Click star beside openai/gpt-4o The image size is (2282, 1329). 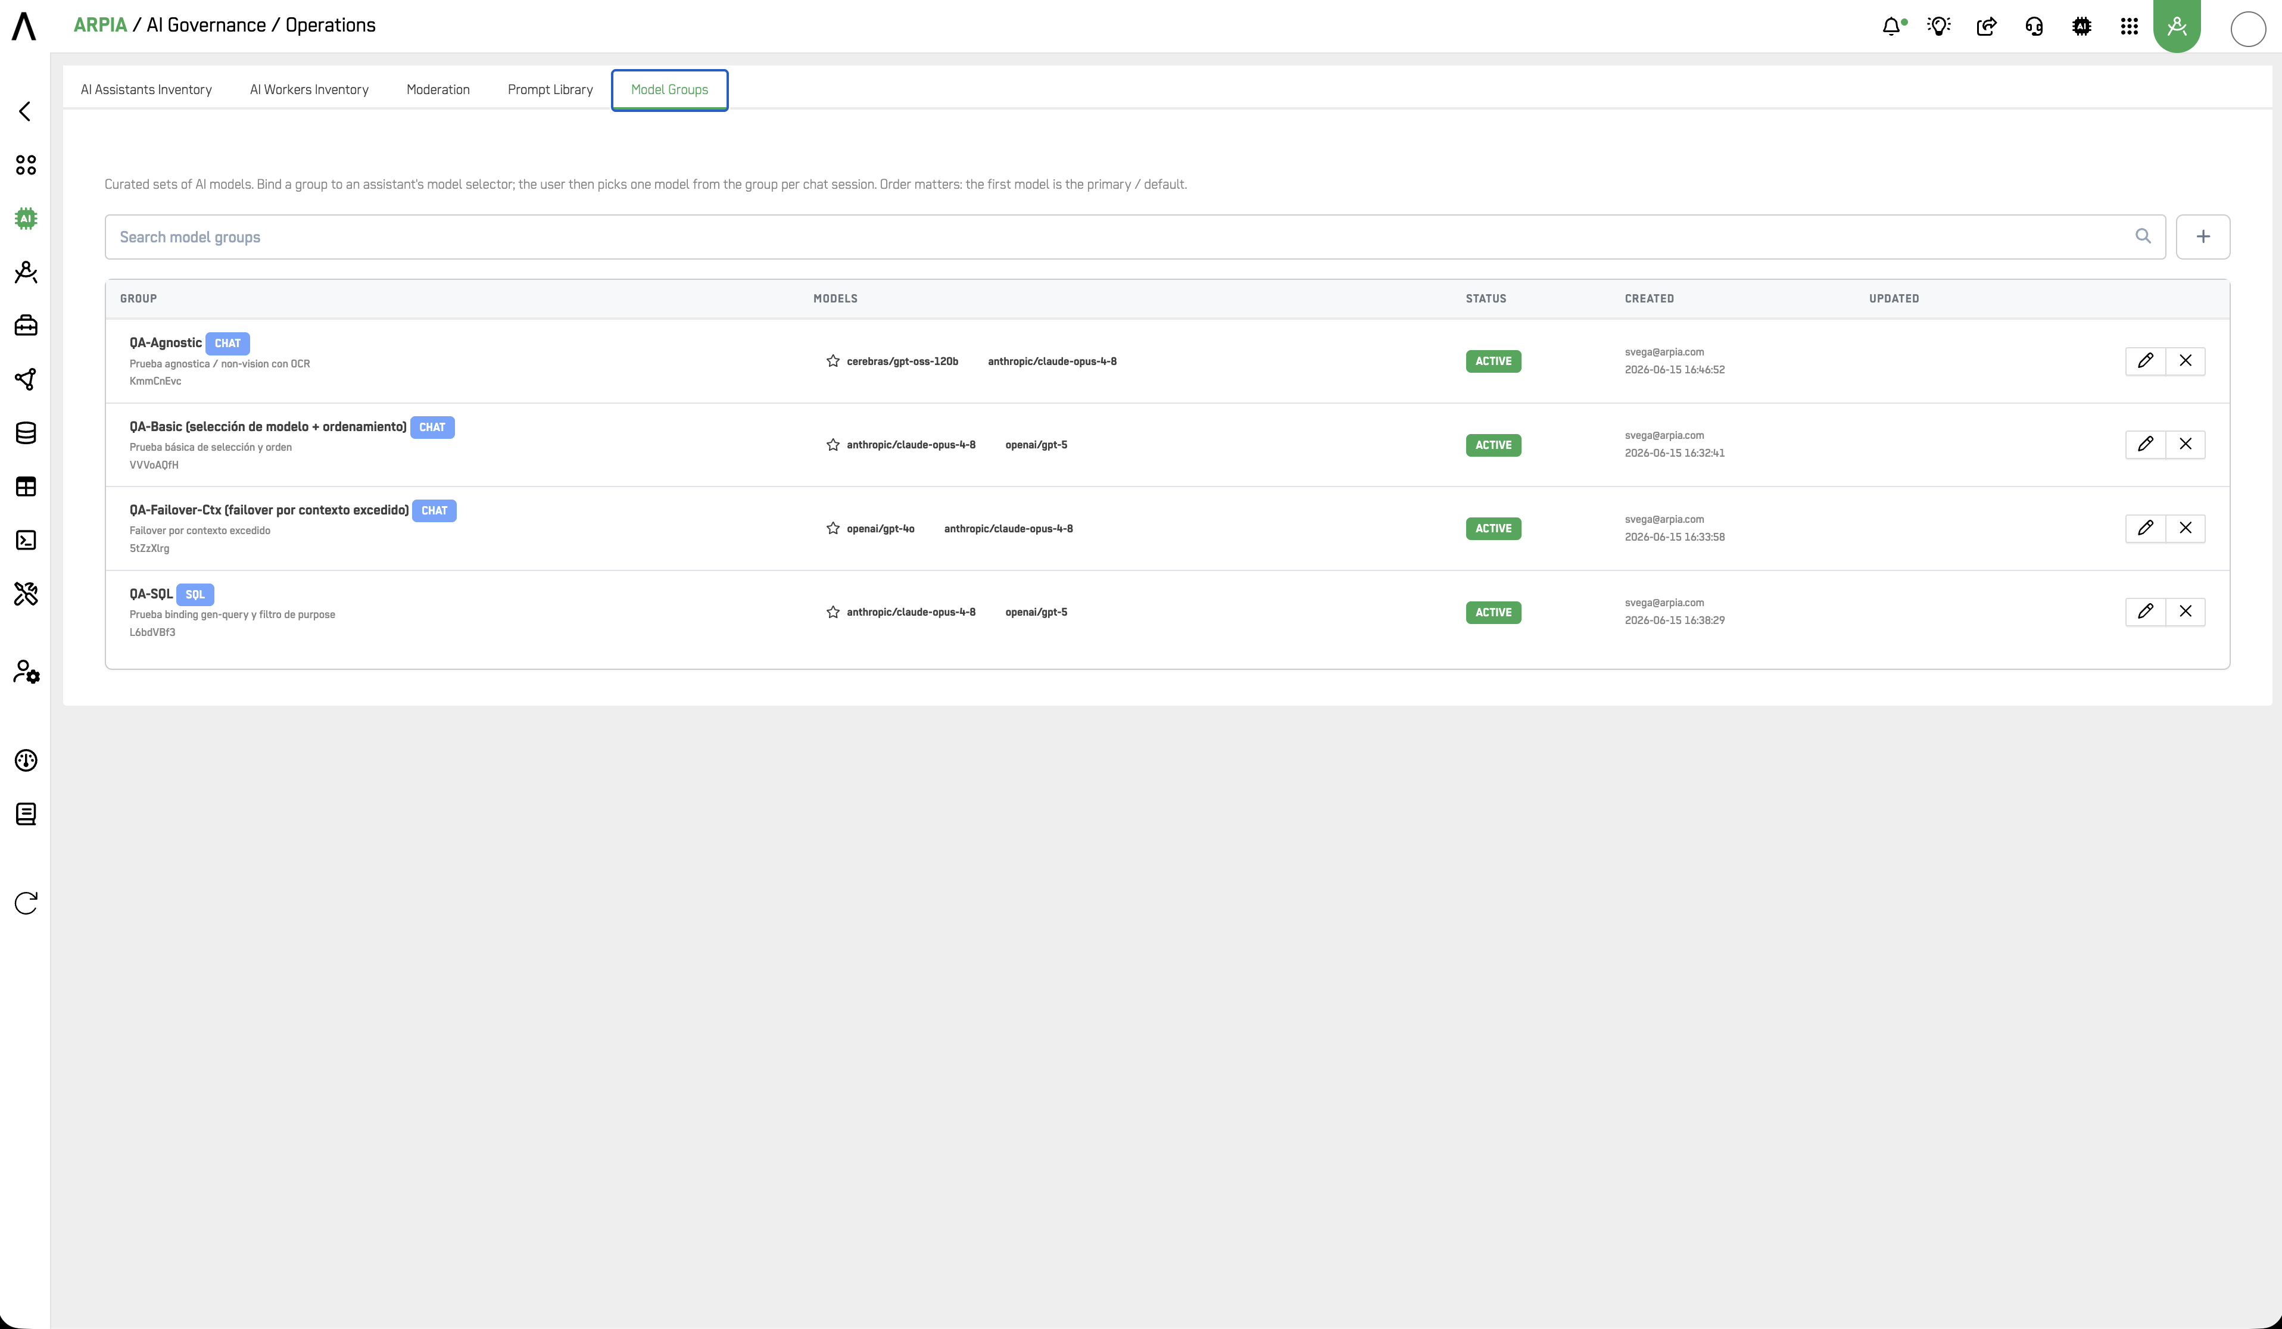tap(833, 528)
